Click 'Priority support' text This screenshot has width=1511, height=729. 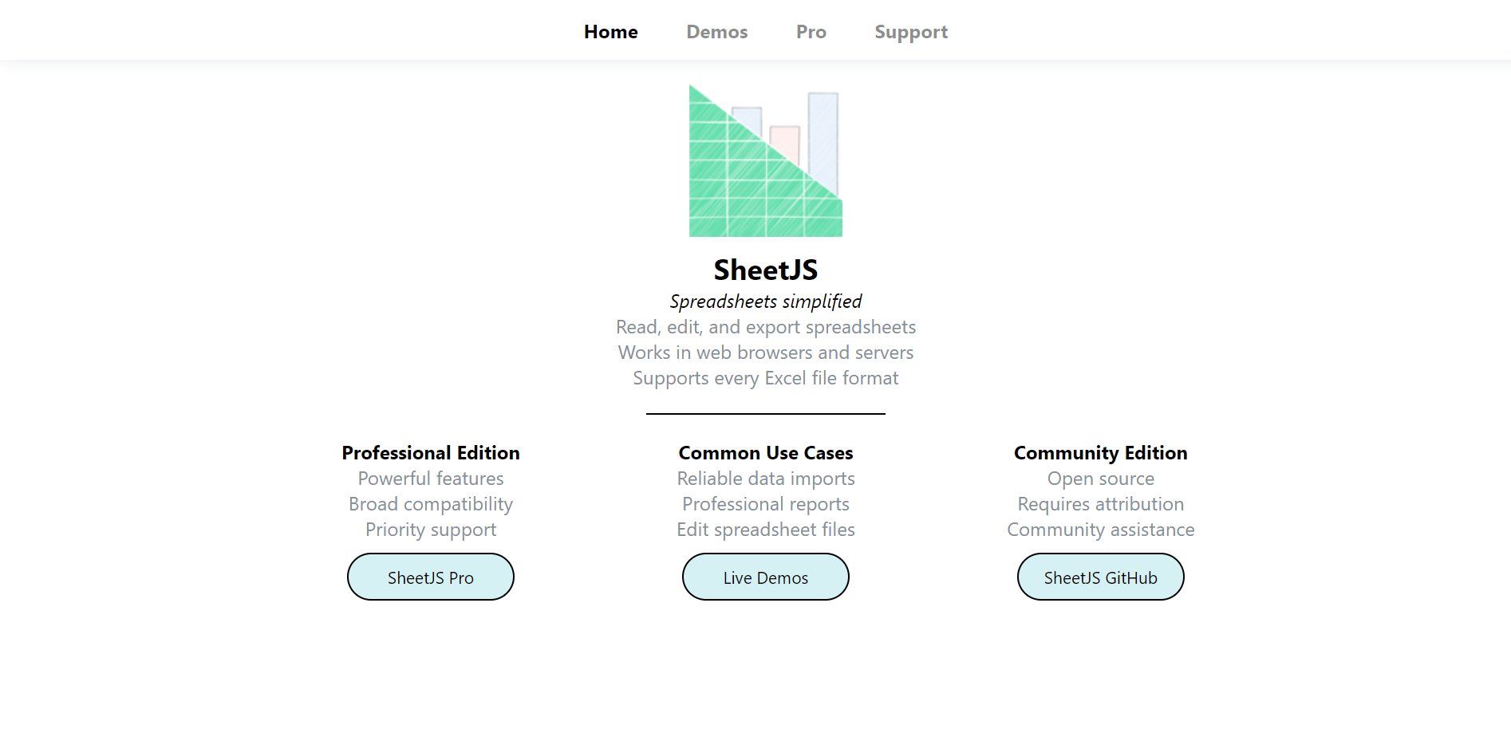431,530
